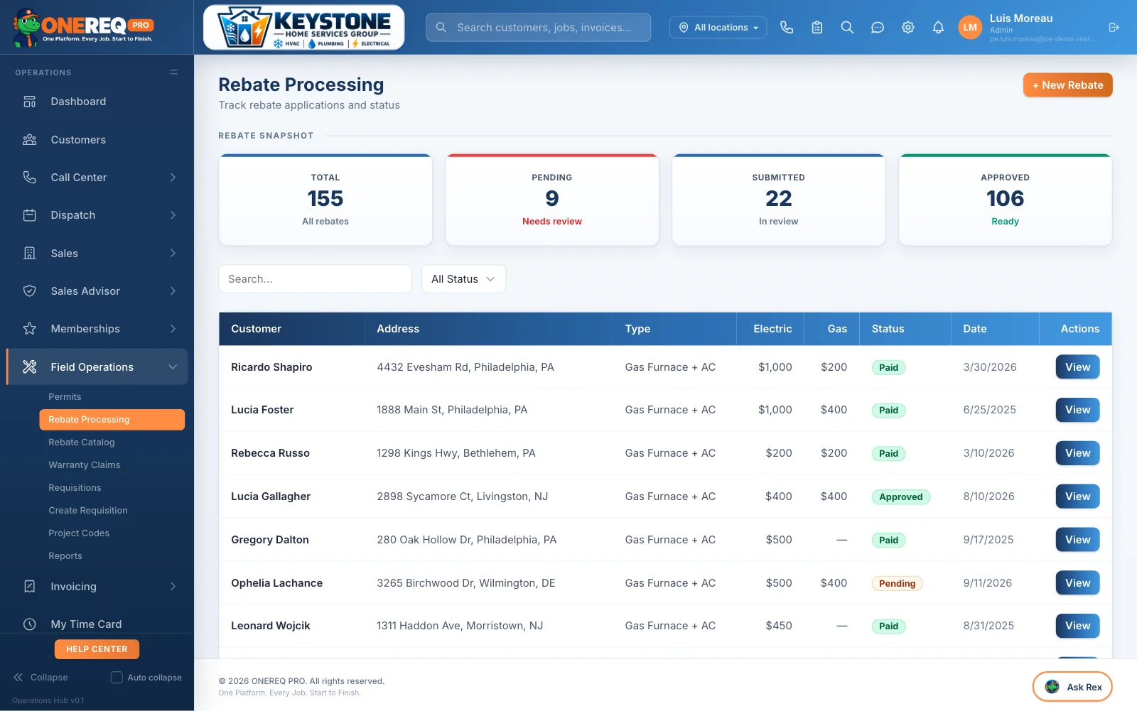Click the Ask Rex assistant button
This screenshot has height=711, width=1137.
1072,687
